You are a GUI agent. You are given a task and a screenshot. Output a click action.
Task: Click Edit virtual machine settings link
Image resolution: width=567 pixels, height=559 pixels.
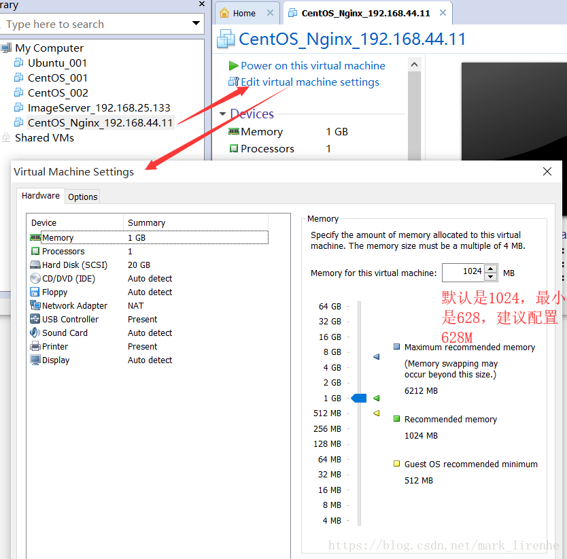[310, 82]
